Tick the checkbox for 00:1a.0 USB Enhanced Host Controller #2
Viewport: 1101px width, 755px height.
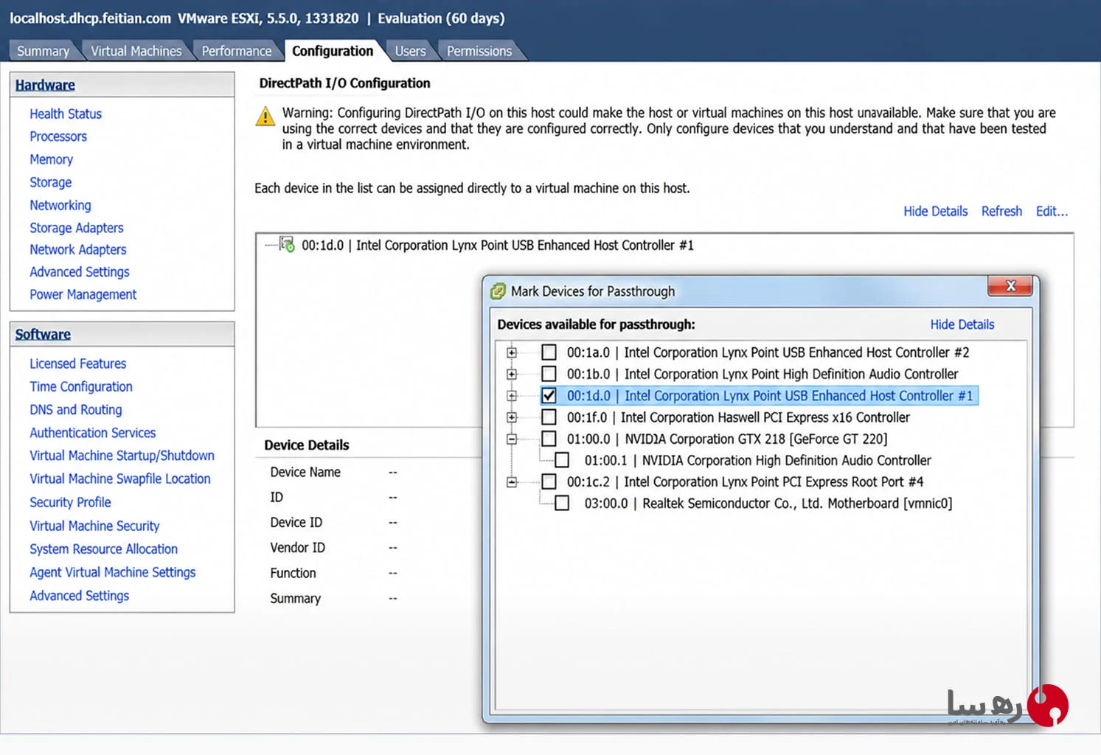(549, 352)
